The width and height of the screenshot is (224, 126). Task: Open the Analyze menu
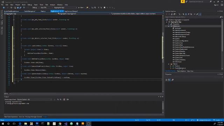point(52,5)
